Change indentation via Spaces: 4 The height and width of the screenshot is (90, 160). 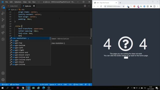53,84
